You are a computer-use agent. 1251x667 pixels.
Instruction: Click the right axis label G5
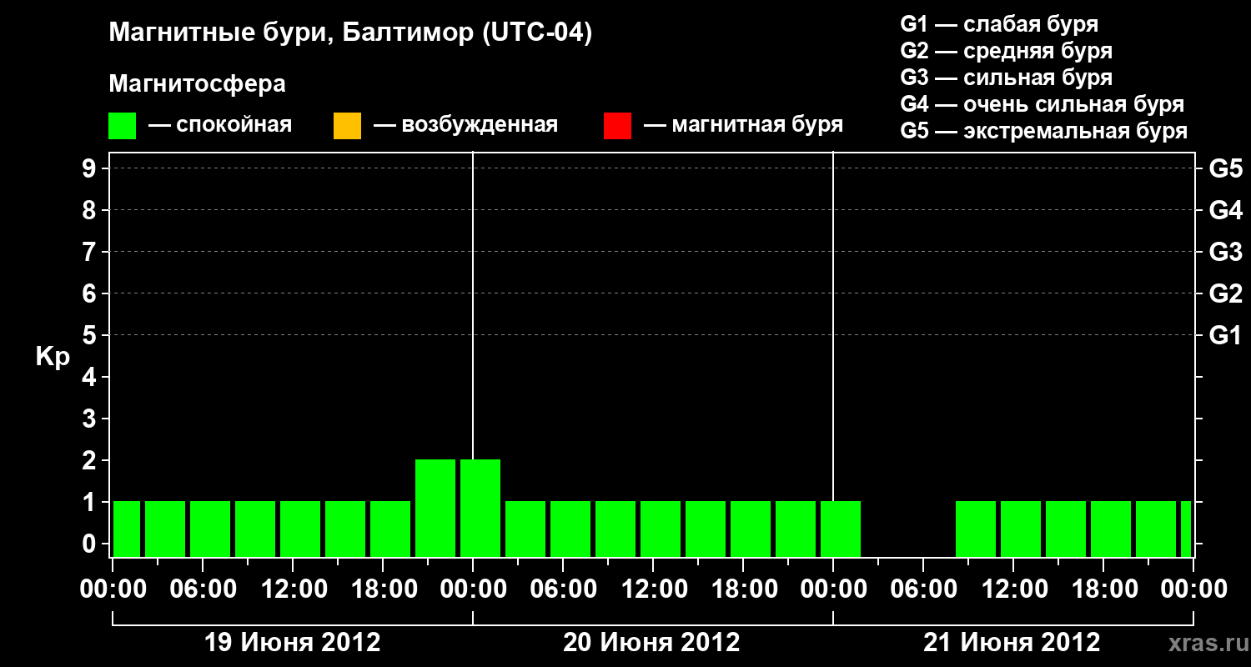(x=1226, y=168)
